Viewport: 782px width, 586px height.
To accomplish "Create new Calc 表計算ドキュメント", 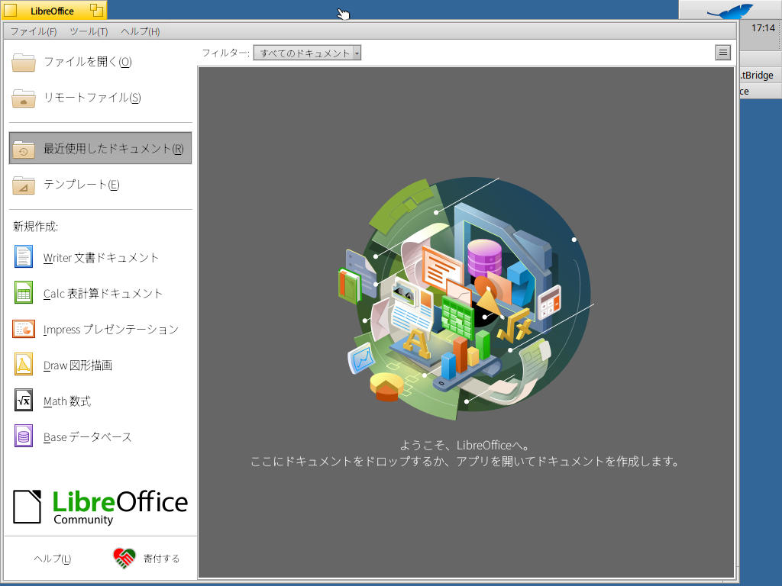I will click(x=103, y=293).
